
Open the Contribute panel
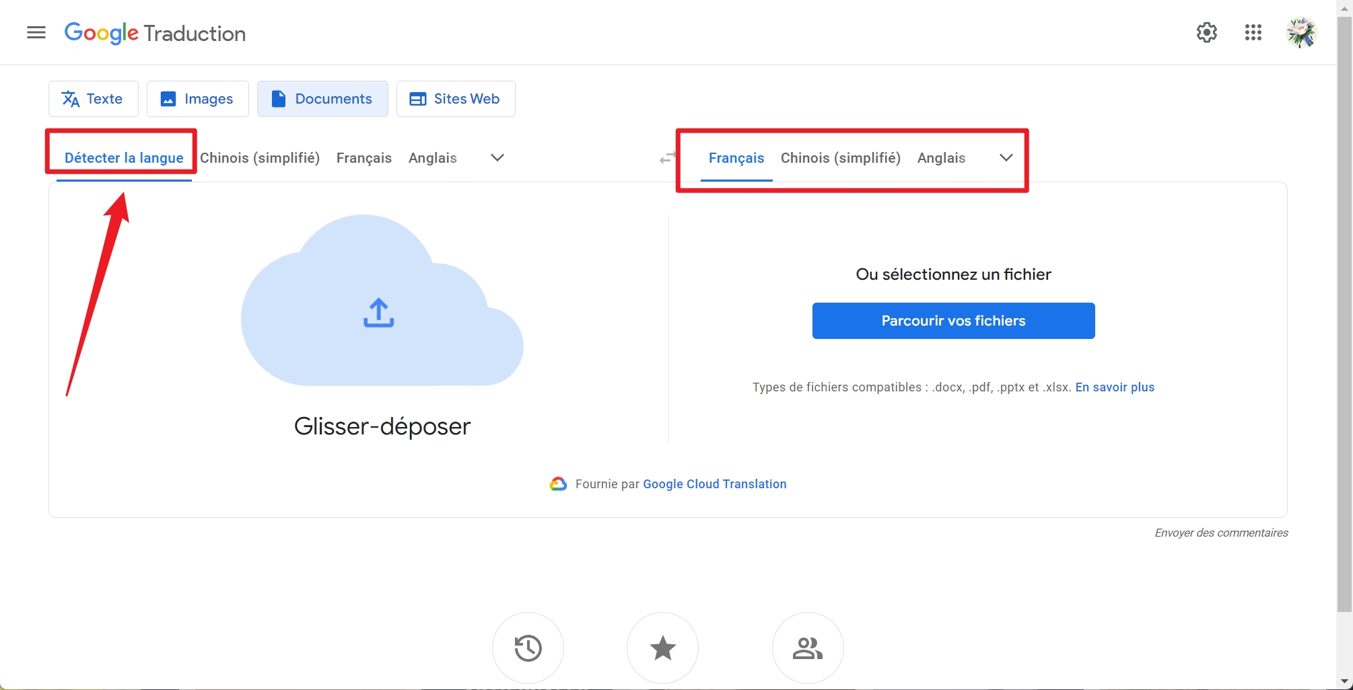807,647
